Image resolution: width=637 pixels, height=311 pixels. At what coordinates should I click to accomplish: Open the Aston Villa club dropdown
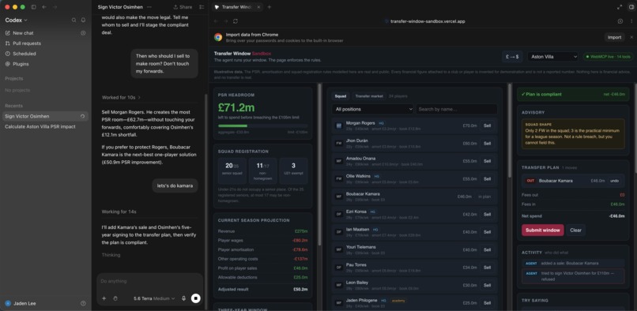(552, 57)
